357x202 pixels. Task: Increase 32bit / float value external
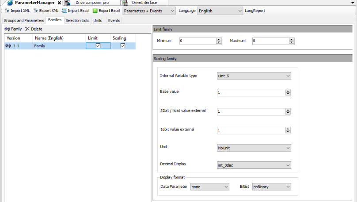coord(288,110)
